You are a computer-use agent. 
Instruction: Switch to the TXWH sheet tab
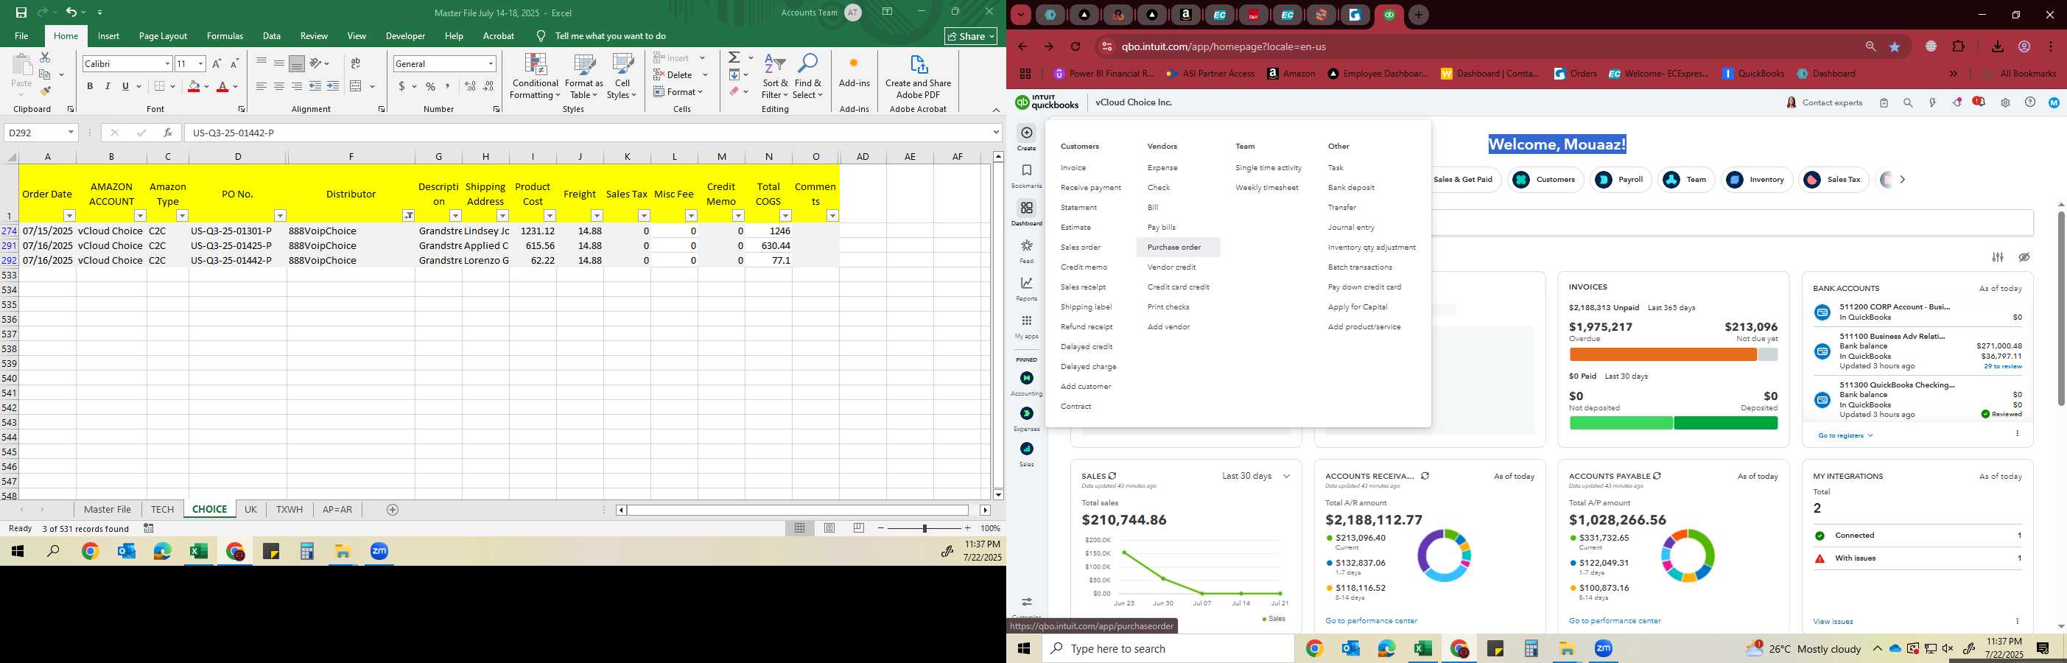pyautogui.click(x=289, y=510)
